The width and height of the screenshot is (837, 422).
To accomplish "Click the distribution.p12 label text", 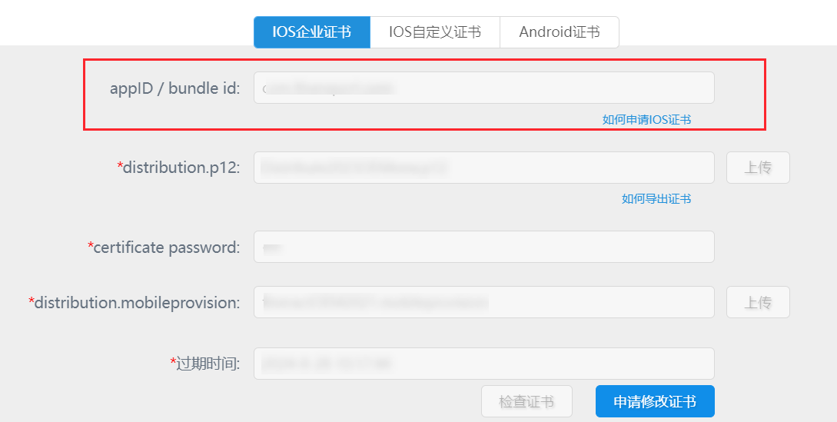I will (x=181, y=168).
